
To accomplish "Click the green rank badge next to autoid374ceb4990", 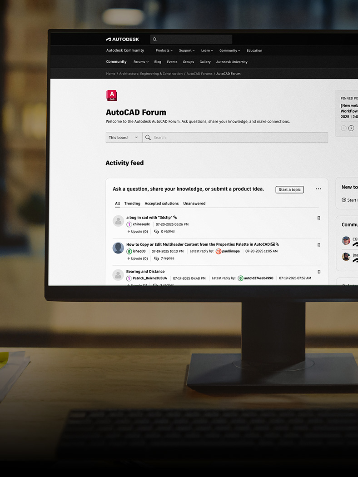I will (x=240, y=278).
